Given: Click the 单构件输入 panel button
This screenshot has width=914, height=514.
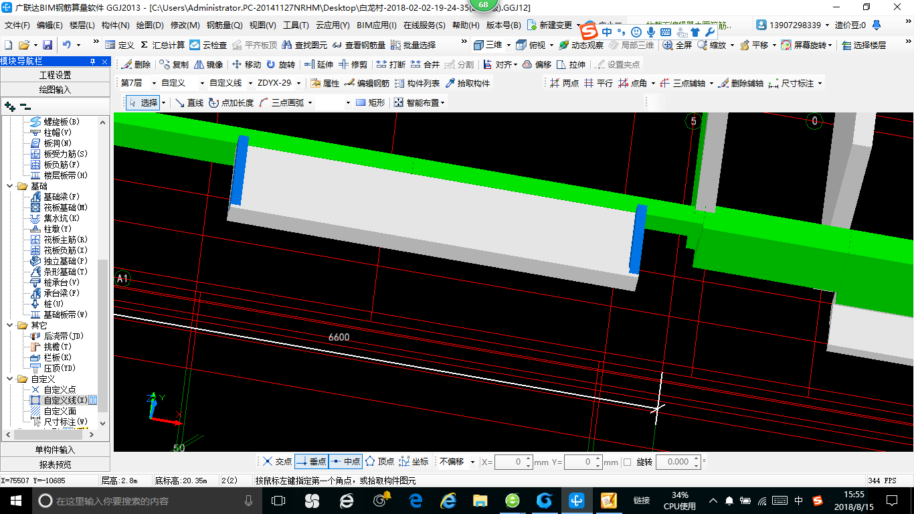Looking at the screenshot, I should pyautogui.click(x=55, y=450).
